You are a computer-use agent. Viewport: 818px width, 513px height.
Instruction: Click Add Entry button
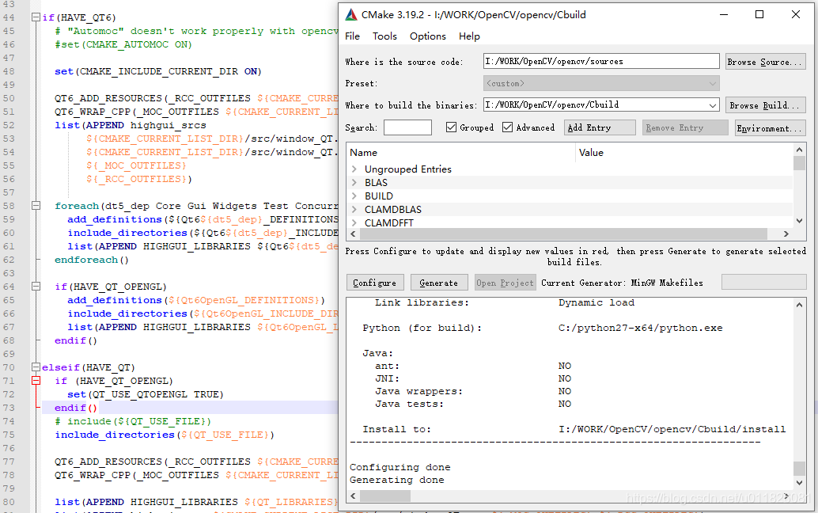pyautogui.click(x=600, y=127)
